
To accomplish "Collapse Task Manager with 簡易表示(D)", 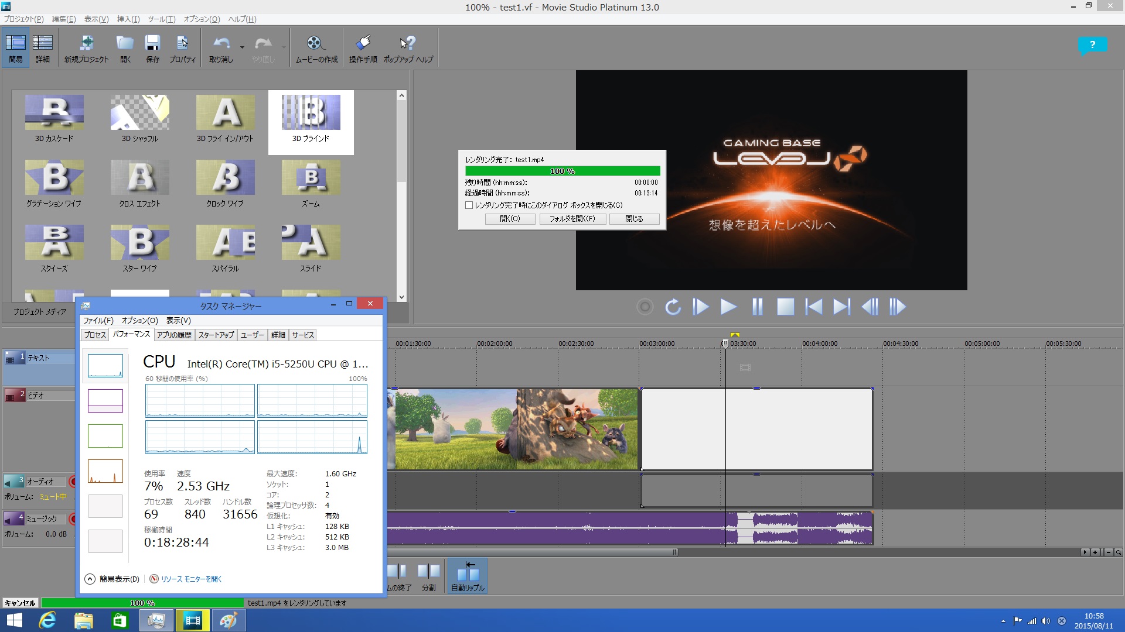I will coord(112,579).
